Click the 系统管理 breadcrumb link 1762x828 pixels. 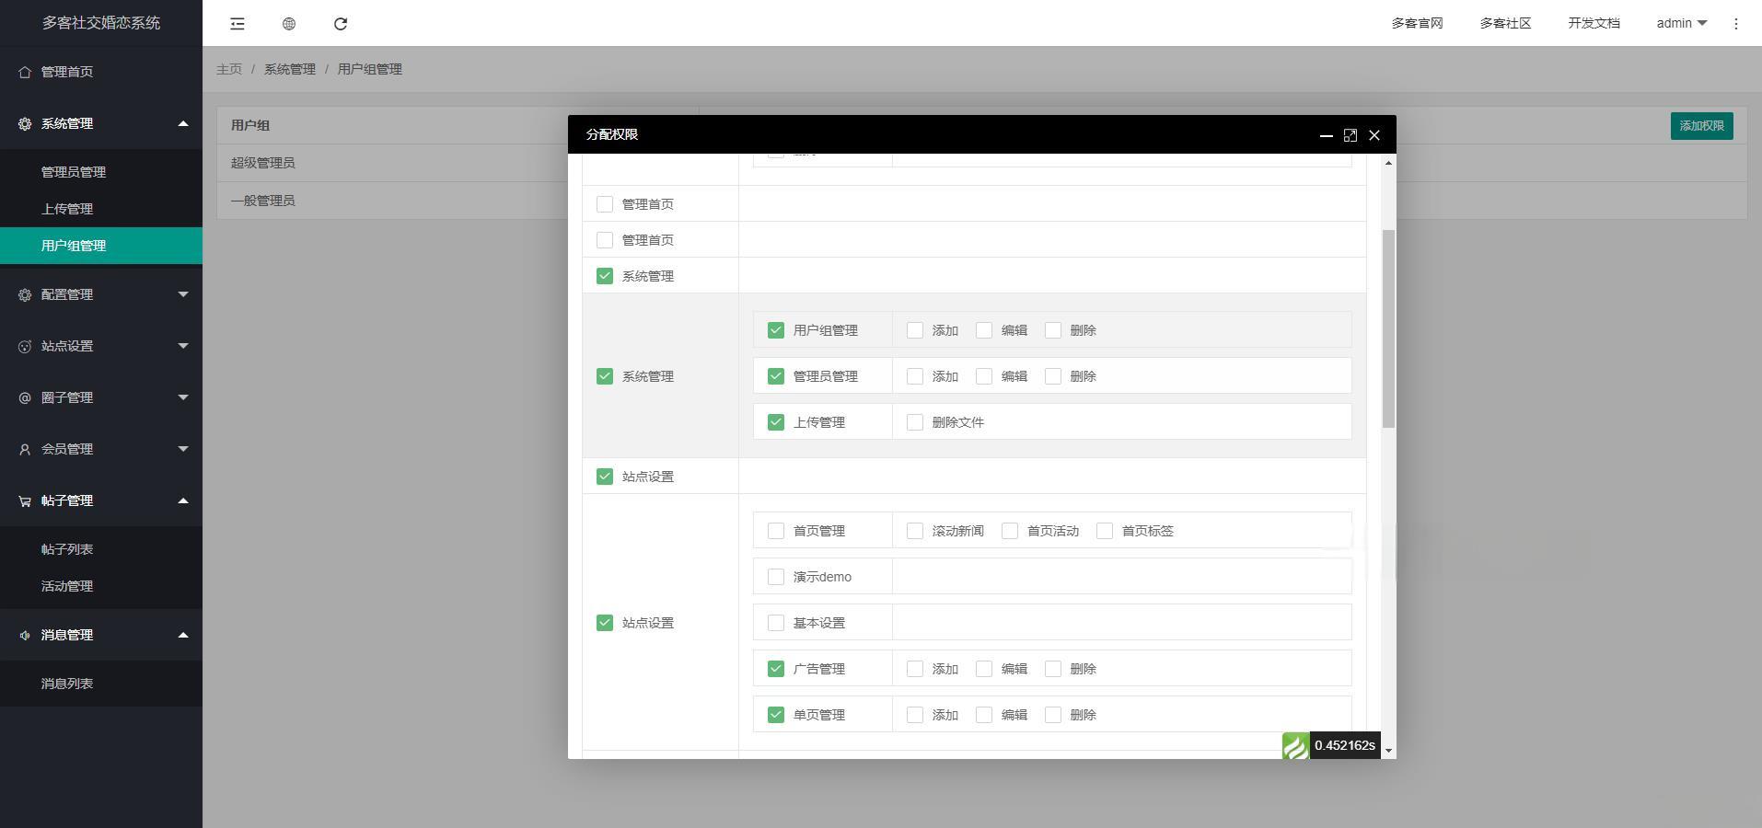tap(290, 69)
